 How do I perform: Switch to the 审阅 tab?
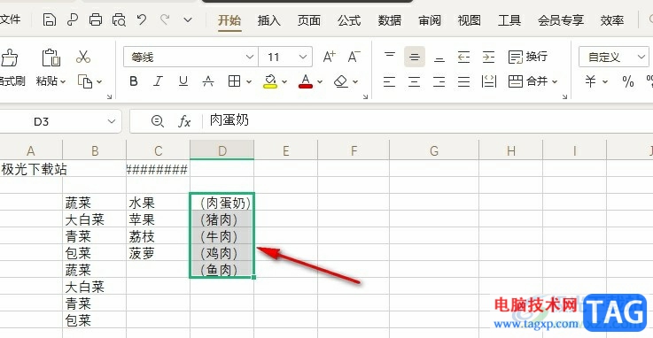coord(430,20)
